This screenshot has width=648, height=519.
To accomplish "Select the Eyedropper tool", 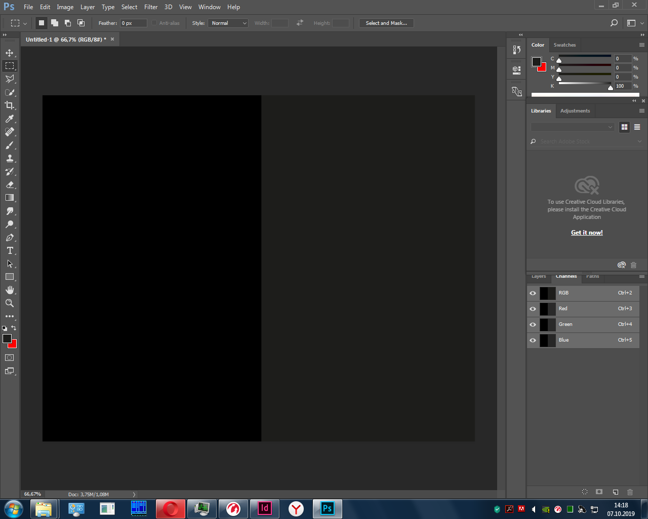I will tap(10, 119).
